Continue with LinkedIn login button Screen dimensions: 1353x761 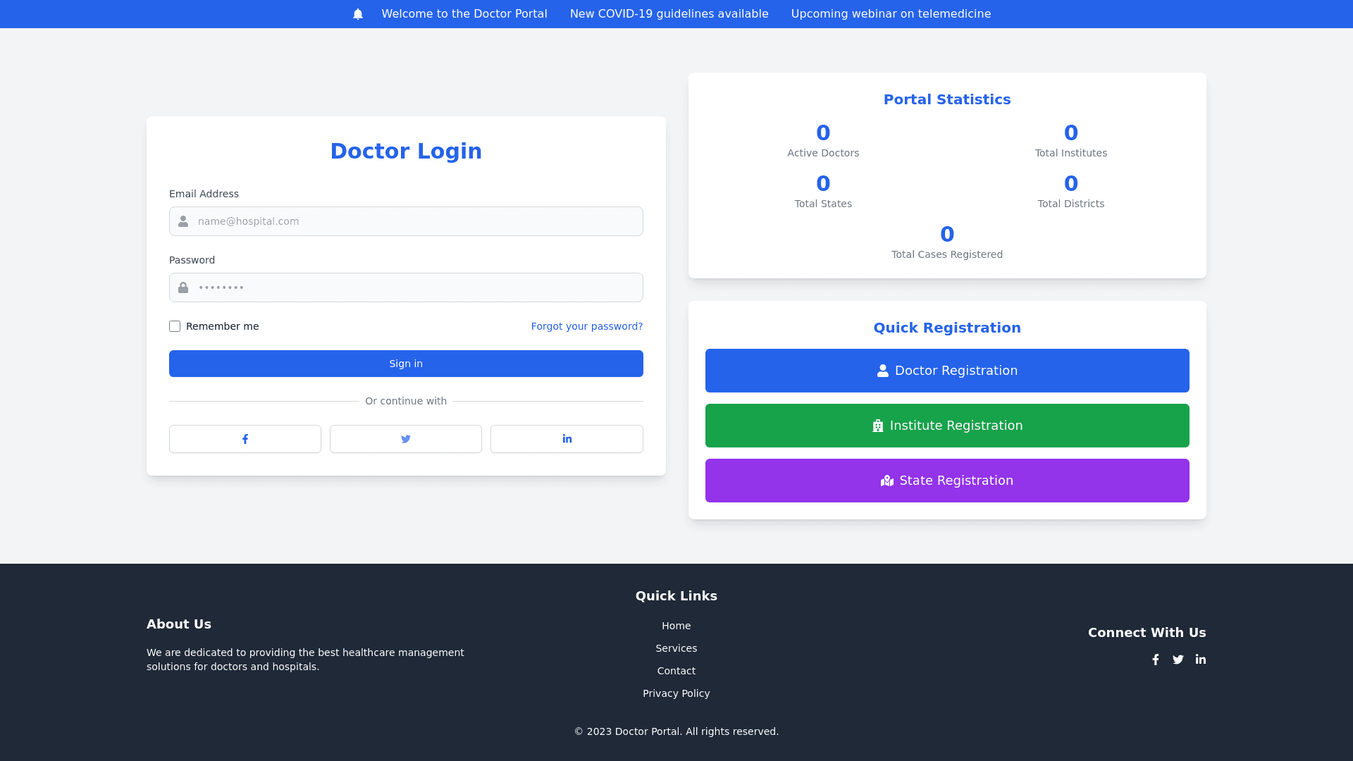click(567, 439)
